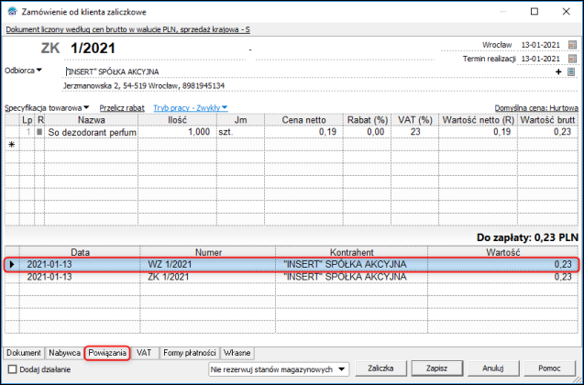584x385 pixels.
Task: Close the Zamówienie od klienta window
Action: [x=567, y=12]
